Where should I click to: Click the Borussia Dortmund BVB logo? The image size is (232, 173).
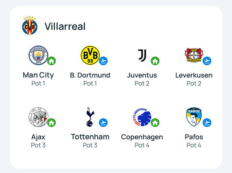pos(90,55)
